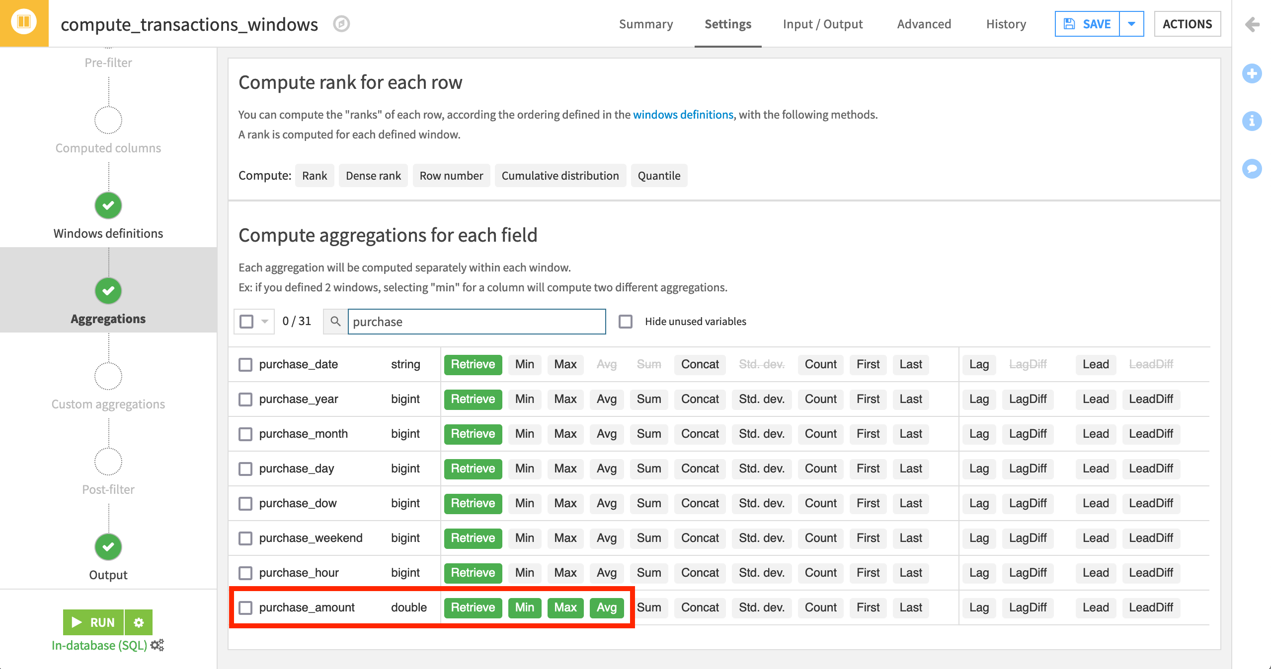Enable Cumulative distribution compute option
Screen dimensions: 1271x669
[560, 176]
